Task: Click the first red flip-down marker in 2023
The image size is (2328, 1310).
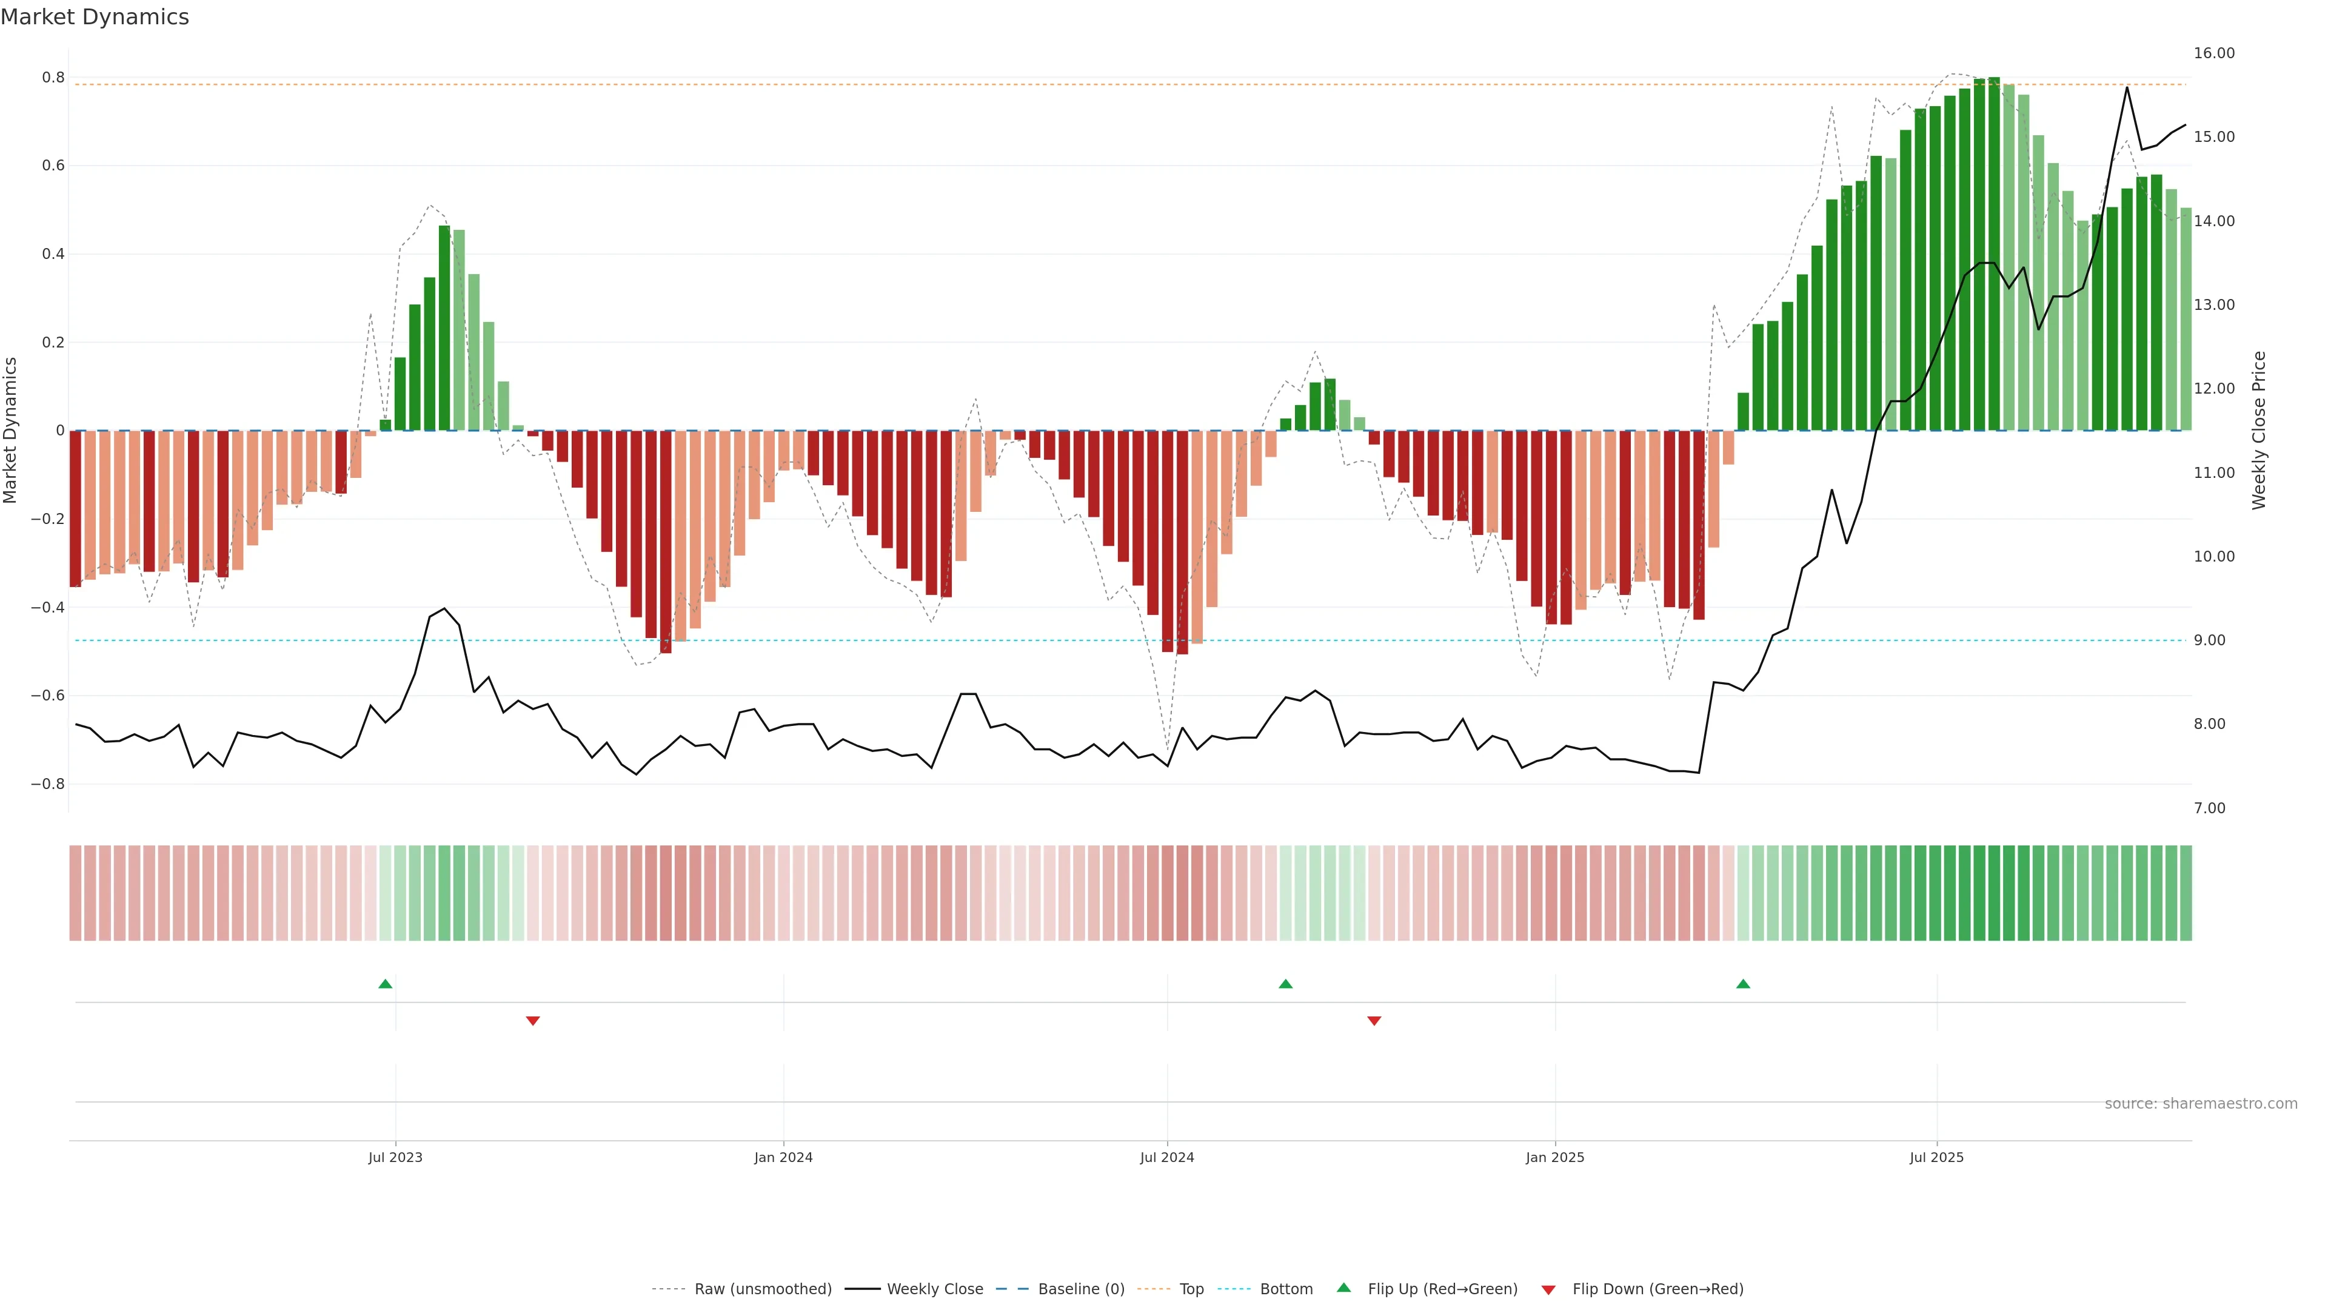Action: [x=532, y=1021]
